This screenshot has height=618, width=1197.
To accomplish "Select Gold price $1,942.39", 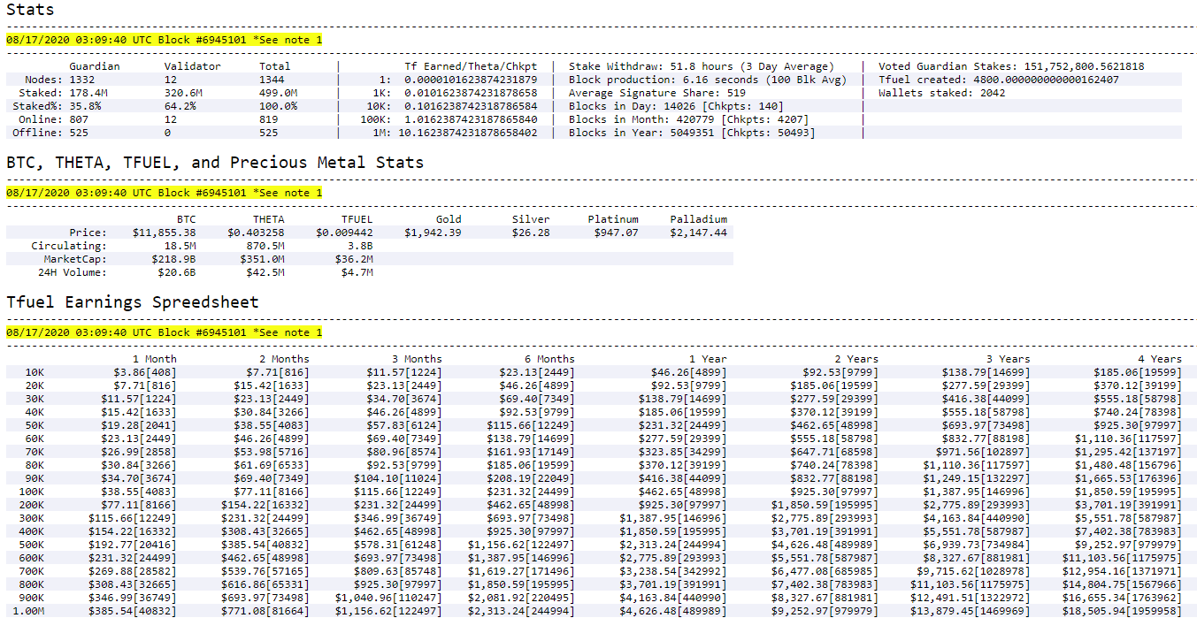I will pyautogui.click(x=433, y=233).
